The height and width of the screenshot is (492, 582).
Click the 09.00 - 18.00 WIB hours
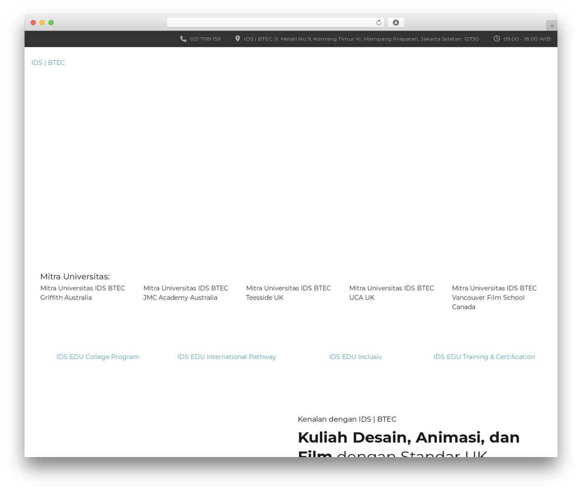527,39
